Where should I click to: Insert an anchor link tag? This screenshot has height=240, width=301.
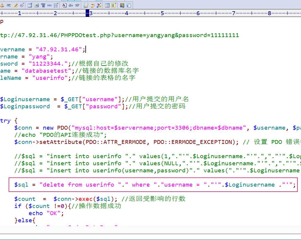pyautogui.click(x=2, y=5)
